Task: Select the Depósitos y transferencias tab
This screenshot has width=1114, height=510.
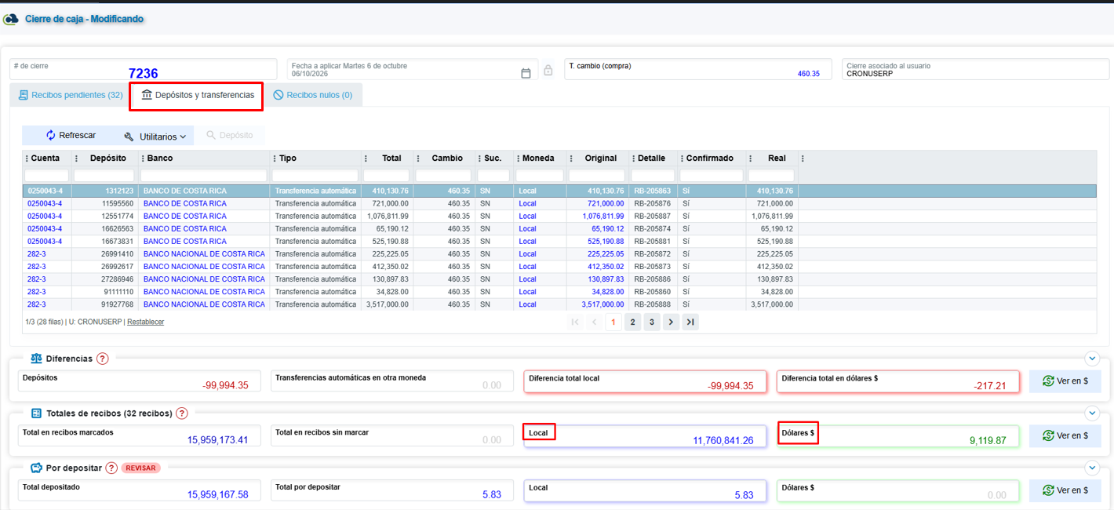Action: 197,95
